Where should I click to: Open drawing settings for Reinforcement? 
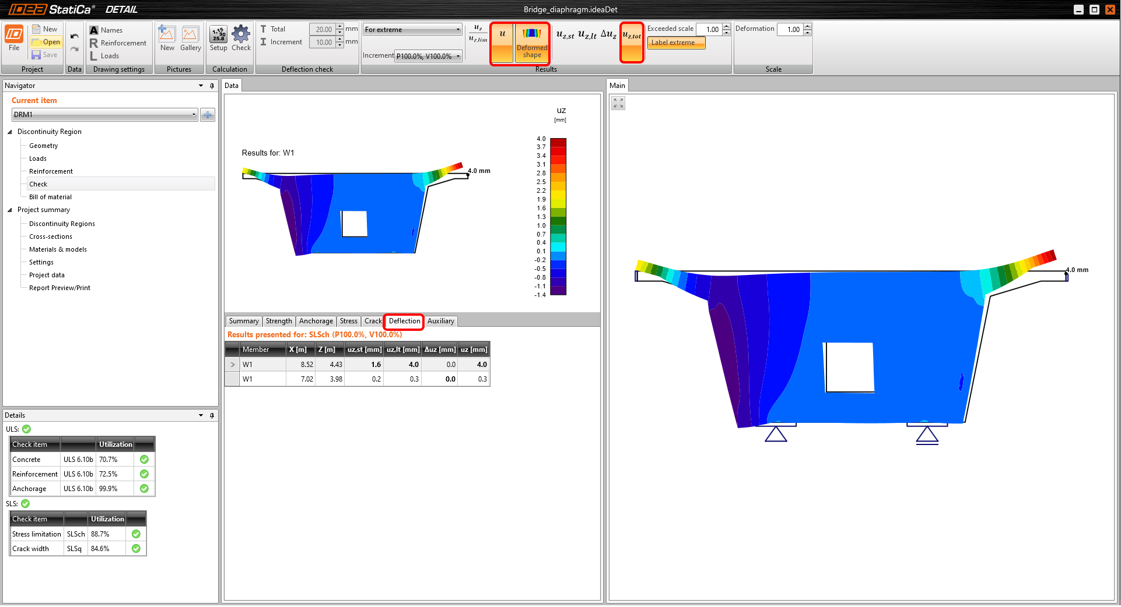click(118, 43)
